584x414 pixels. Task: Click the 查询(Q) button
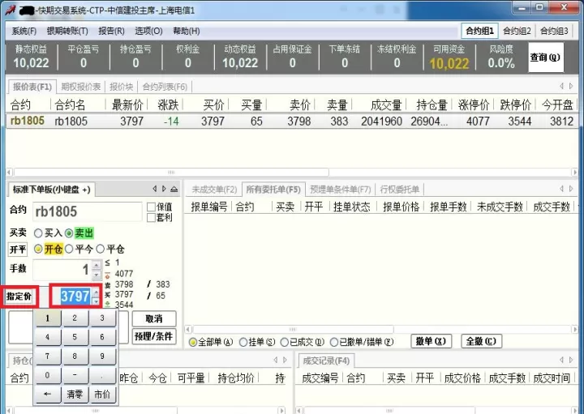pyautogui.click(x=546, y=58)
